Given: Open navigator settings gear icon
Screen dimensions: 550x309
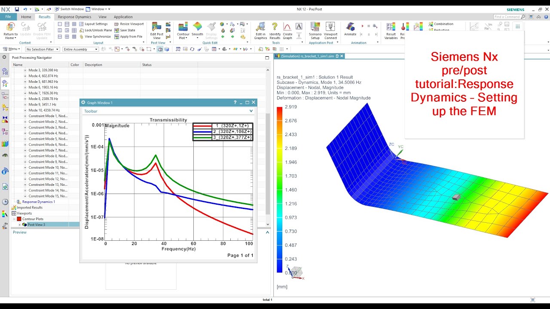Looking at the screenshot, I should 4,57.
